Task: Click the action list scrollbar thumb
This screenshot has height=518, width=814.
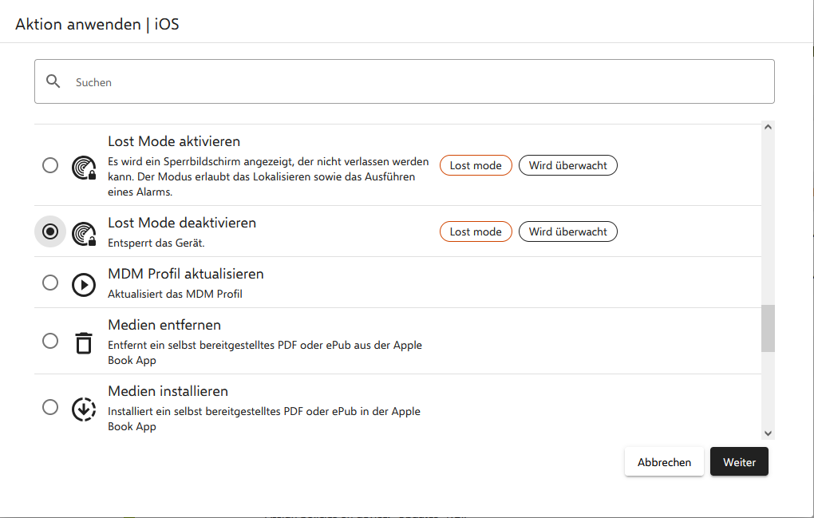Action: (768, 328)
